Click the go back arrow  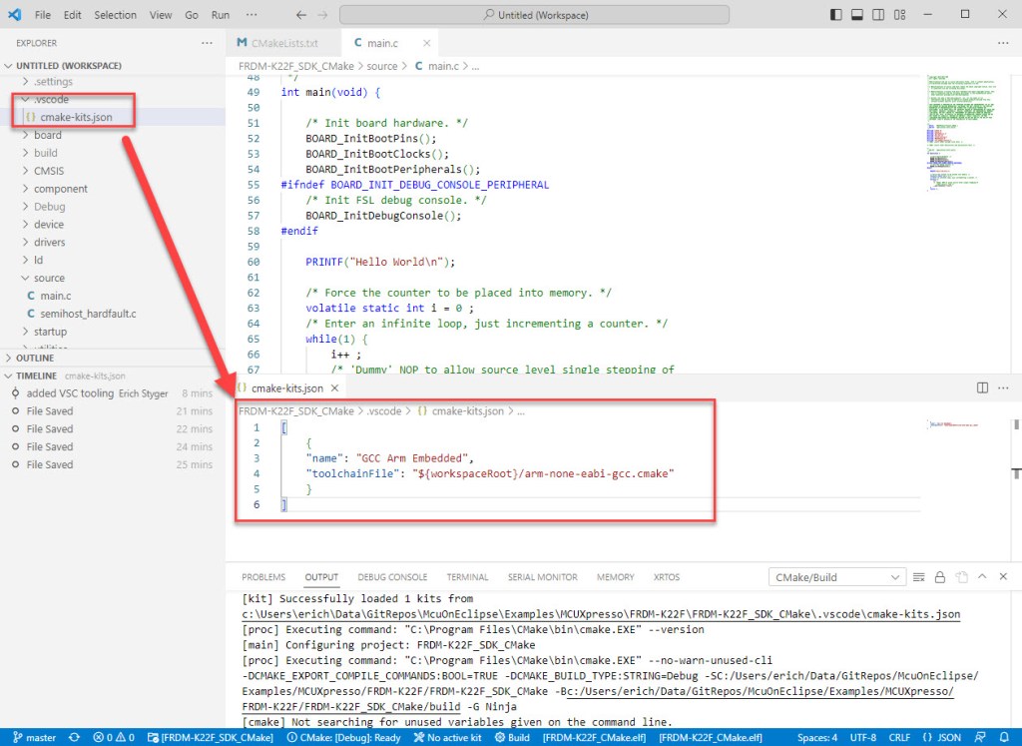(x=301, y=15)
